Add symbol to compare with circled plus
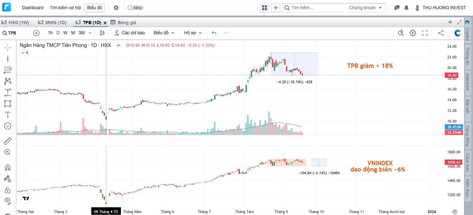Viewport: 473px width, 215px height. click(36, 33)
